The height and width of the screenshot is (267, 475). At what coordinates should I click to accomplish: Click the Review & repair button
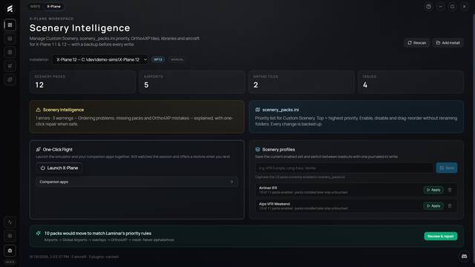pyautogui.click(x=440, y=236)
